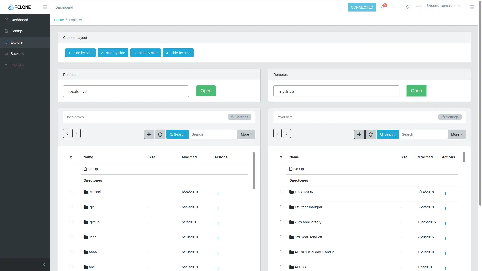Expand More dropdown in localdrive toolbar
Viewport: 482px width, 271px height.
coord(246,134)
